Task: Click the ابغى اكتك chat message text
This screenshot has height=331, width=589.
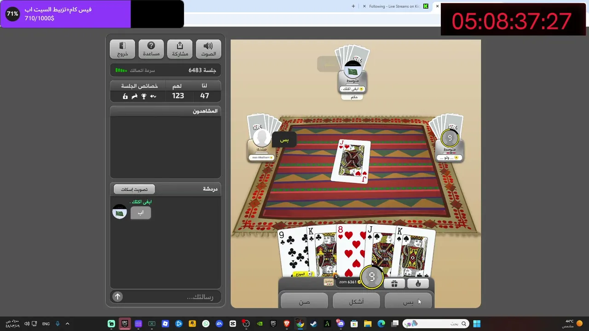Action: 141,202
